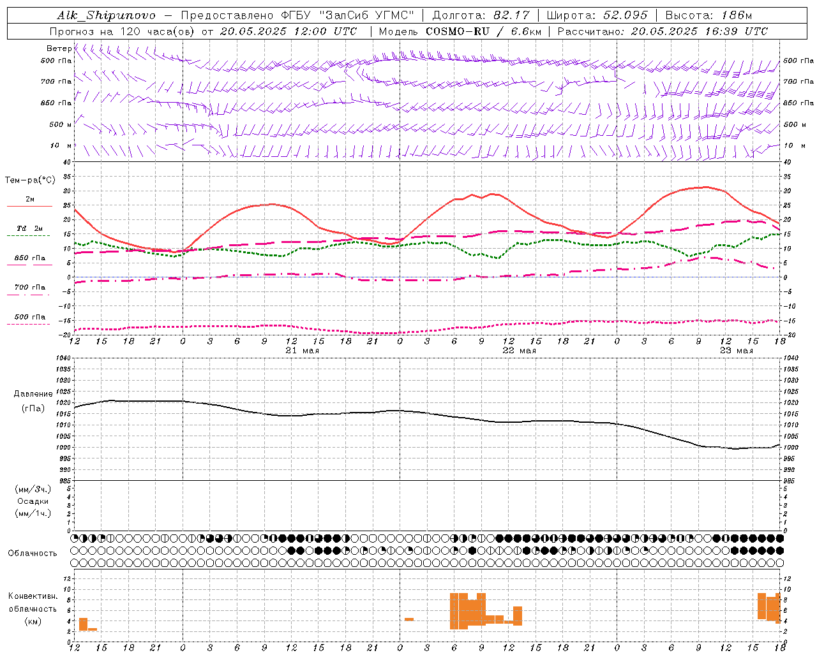817x653 pixels.
Task: Click the thin orange convective bar at 0h 22 мая
Action: [408, 619]
